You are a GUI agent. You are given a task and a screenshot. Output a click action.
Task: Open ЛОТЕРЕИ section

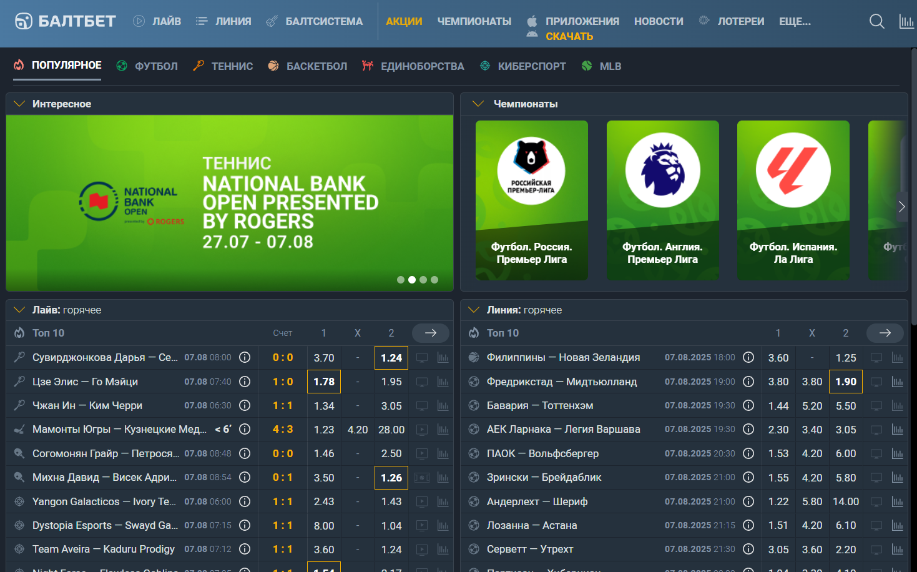click(x=732, y=21)
